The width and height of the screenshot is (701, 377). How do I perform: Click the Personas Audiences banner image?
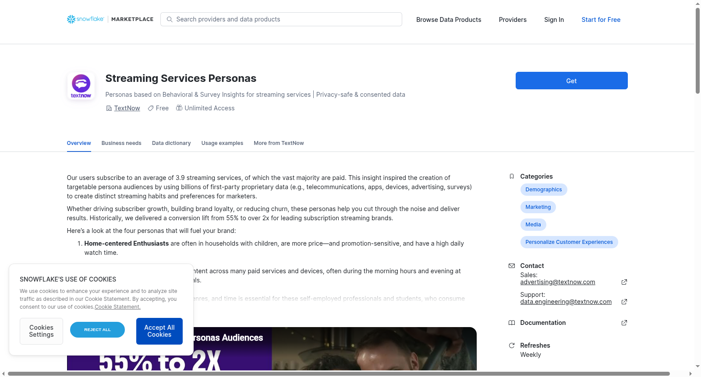click(272, 349)
